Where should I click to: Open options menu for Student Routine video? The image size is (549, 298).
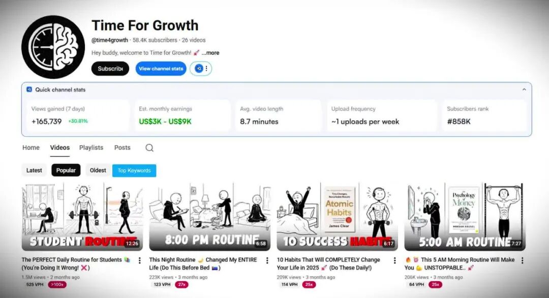click(x=140, y=260)
